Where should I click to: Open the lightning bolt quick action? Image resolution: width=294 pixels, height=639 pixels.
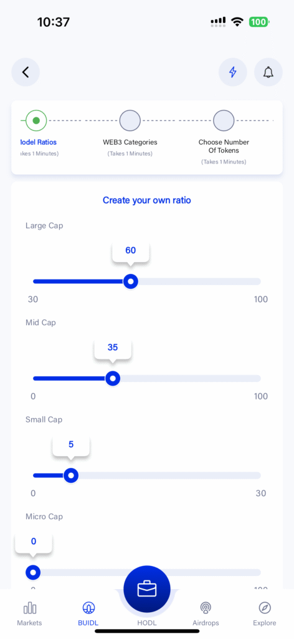(232, 72)
